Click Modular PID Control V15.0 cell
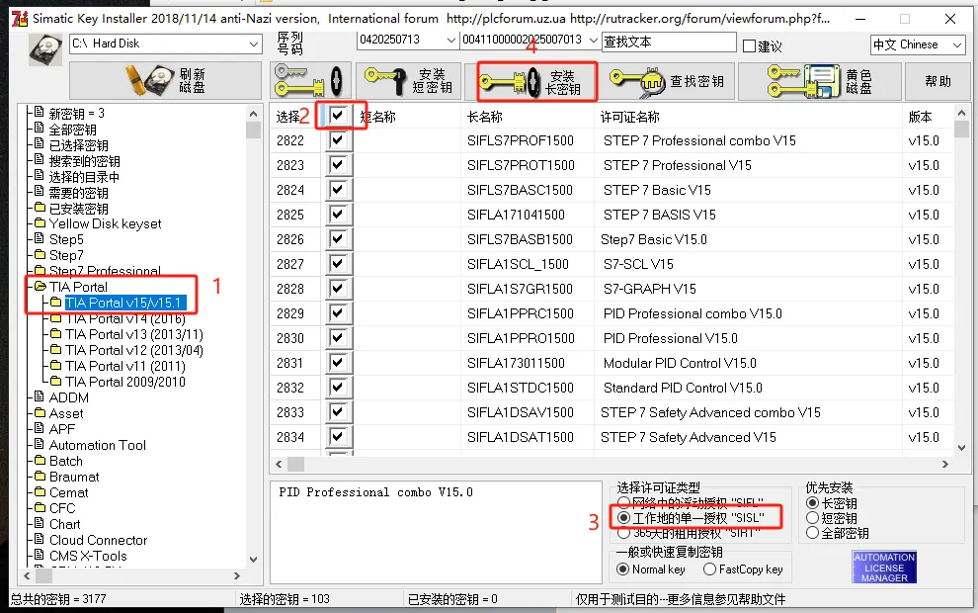The image size is (978, 613). (680, 363)
